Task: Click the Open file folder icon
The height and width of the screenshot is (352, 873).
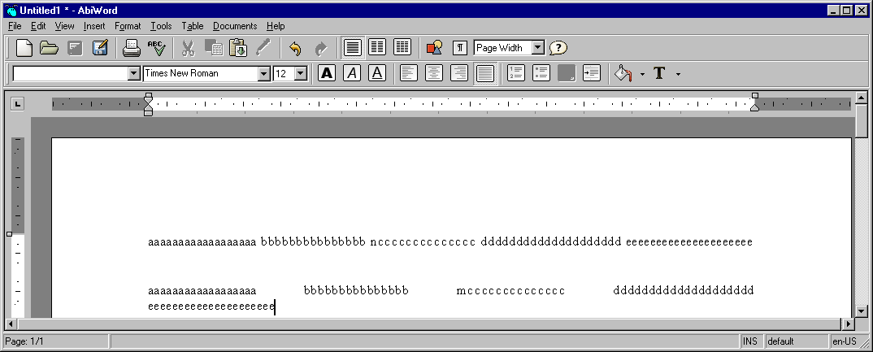Action: point(50,48)
